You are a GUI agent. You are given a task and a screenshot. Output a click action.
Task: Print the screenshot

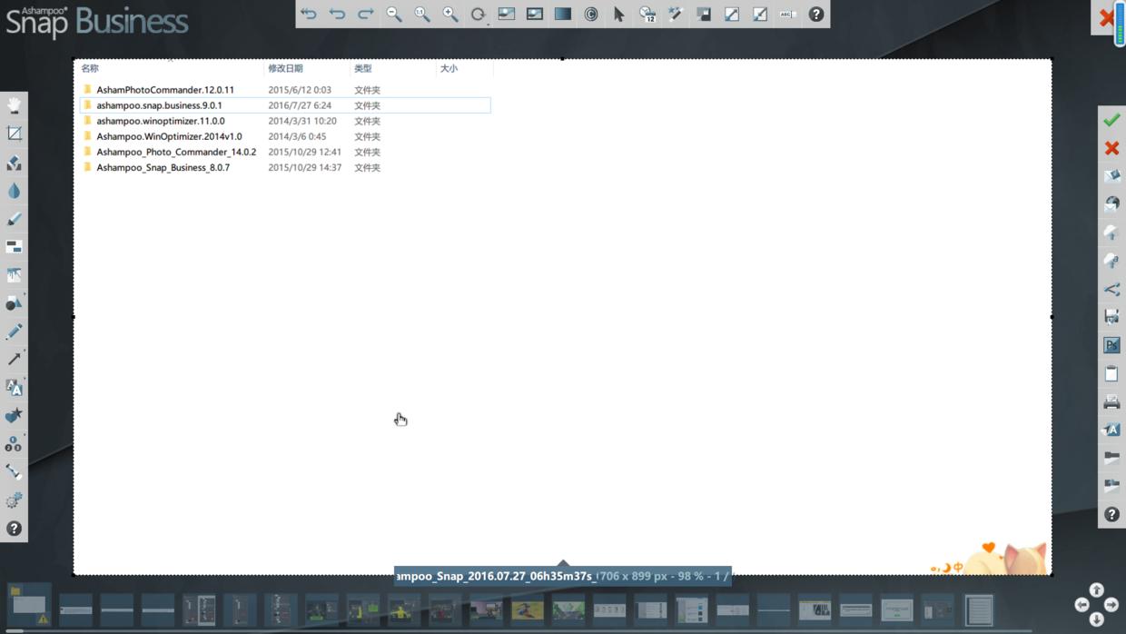point(1111,401)
